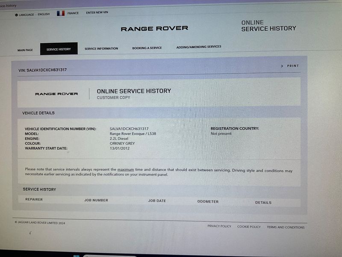Click the 'Vehicle Details' section heading
Image resolution: width=342 pixels, height=257 pixels.
coord(38,113)
